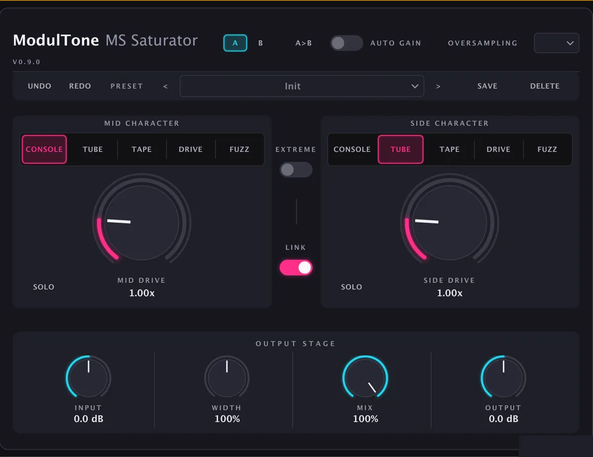The width and height of the screenshot is (593, 457).
Task: Open the Init preset dropdown
Action: coord(302,86)
